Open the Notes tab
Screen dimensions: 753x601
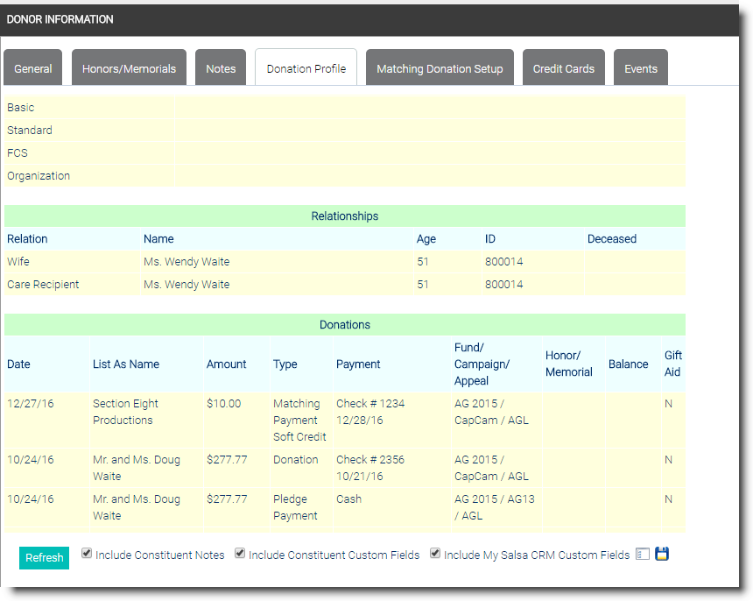[x=221, y=67]
